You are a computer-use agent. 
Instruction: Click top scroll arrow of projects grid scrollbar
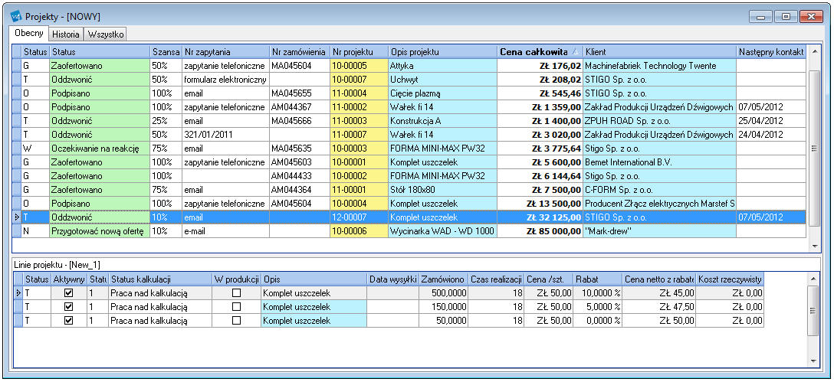tap(814, 51)
